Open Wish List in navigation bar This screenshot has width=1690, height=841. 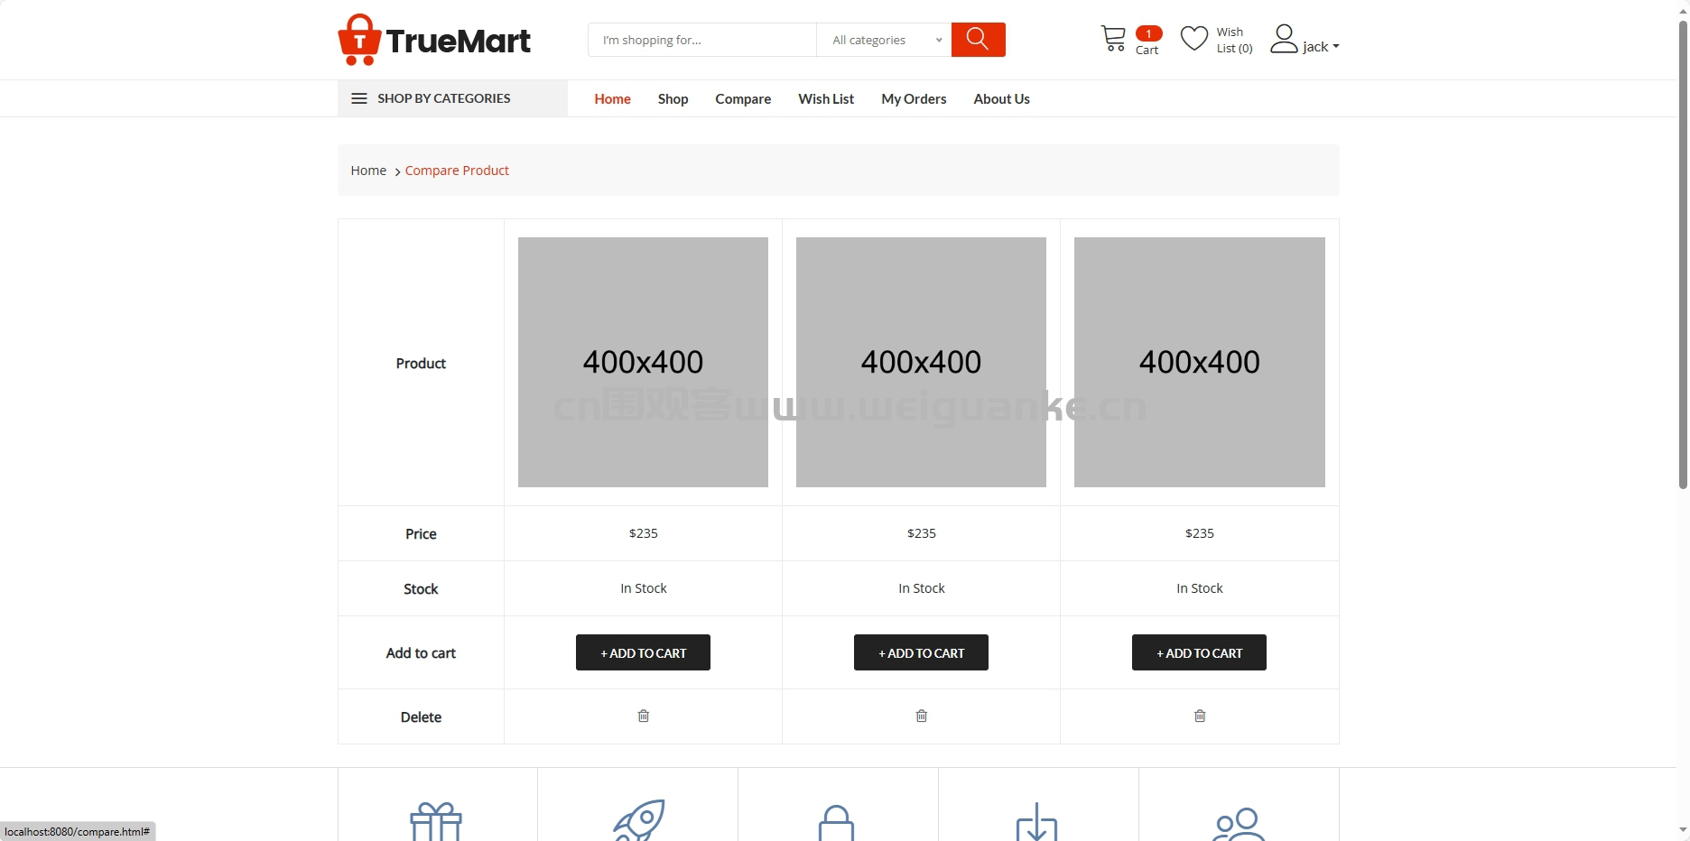coord(826,99)
